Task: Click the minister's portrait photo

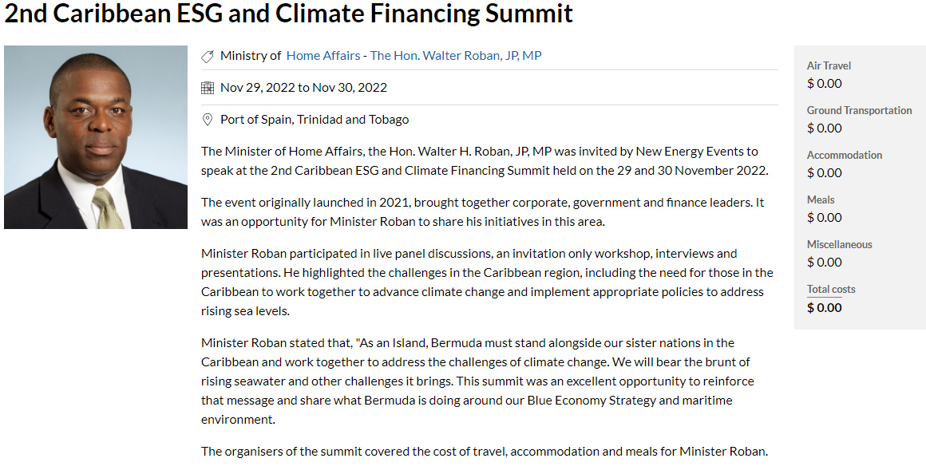Action: tap(96, 137)
